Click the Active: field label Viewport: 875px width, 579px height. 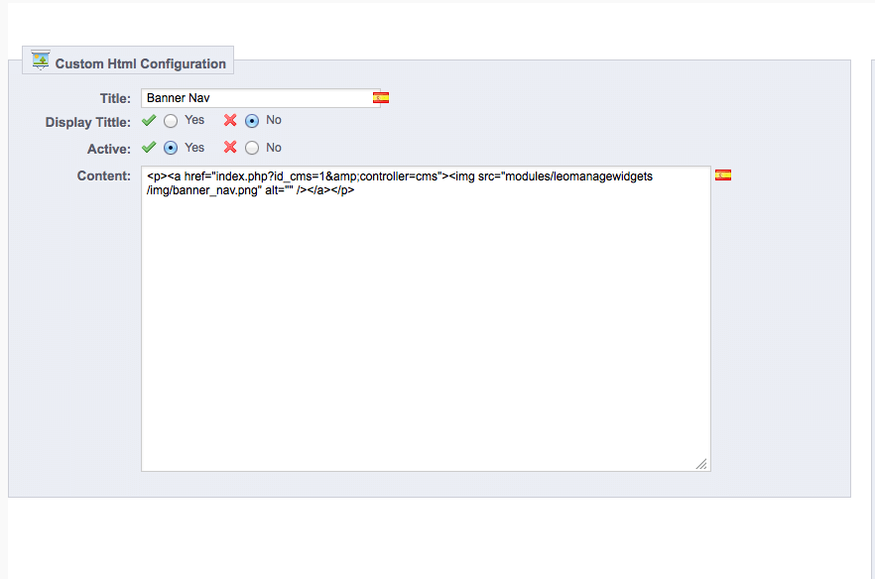[109, 149]
